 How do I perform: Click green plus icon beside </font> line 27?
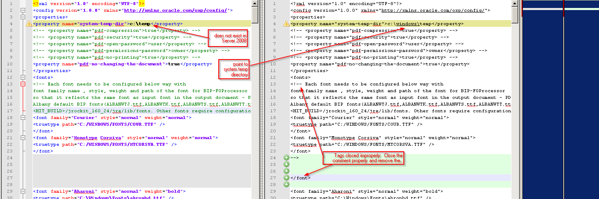[x=286, y=178]
